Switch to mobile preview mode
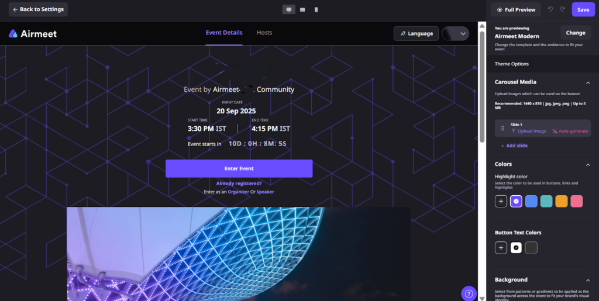The width and height of the screenshot is (599, 301). pyautogui.click(x=316, y=9)
